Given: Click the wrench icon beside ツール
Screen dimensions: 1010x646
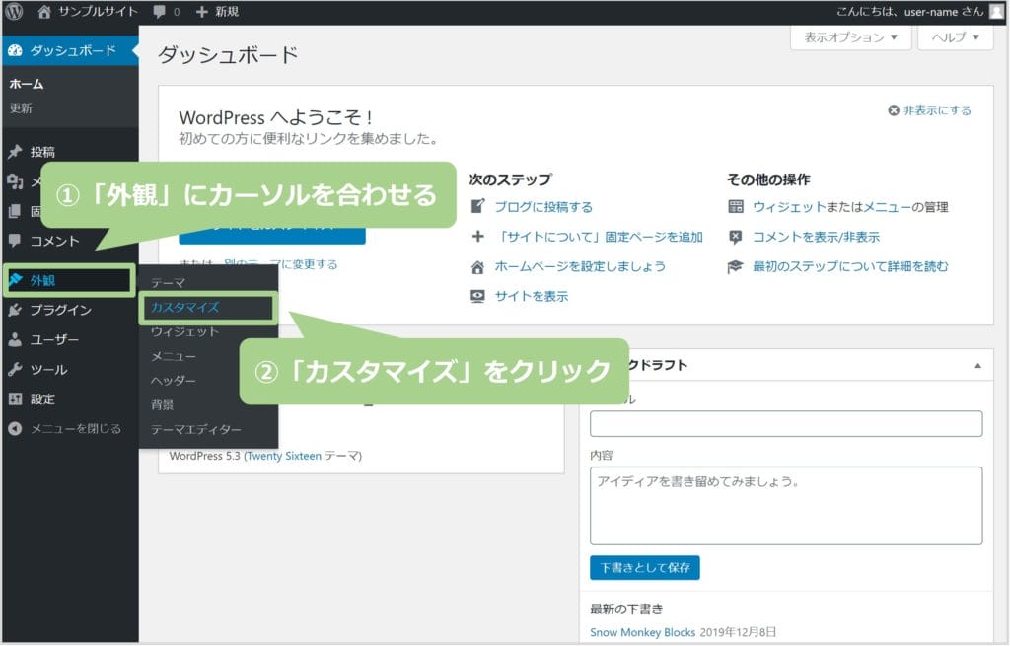Looking at the screenshot, I should [15, 369].
